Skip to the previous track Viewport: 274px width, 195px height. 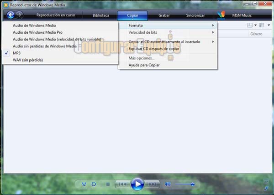click(x=123, y=184)
